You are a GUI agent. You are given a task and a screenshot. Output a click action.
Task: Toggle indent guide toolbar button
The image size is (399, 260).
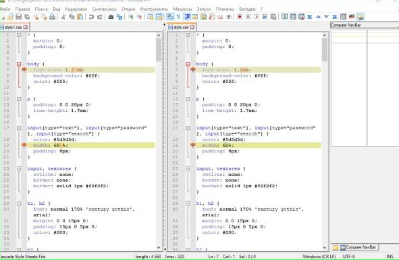click(x=188, y=17)
